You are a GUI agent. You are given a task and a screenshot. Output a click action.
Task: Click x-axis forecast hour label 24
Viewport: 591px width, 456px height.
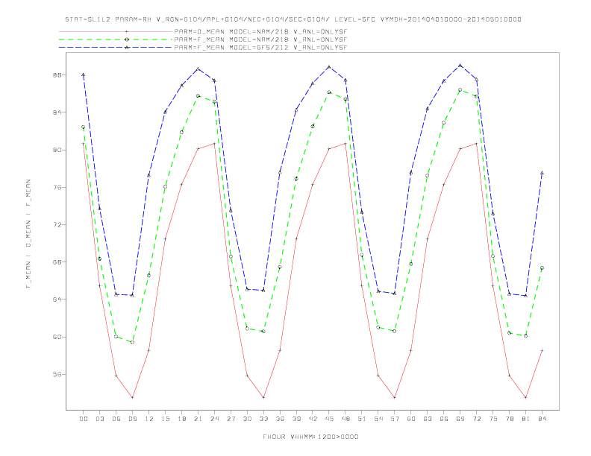214,419
